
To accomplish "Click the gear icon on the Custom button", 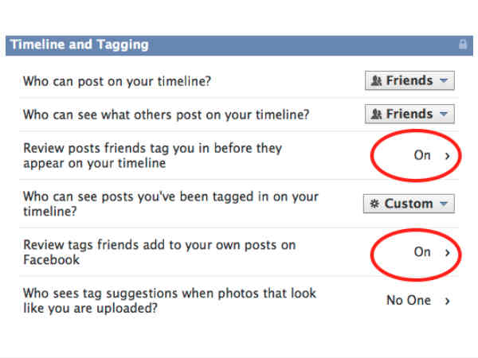I will pyautogui.click(x=375, y=204).
